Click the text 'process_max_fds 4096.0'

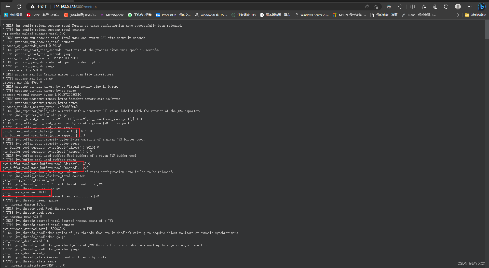pos(22,83)
